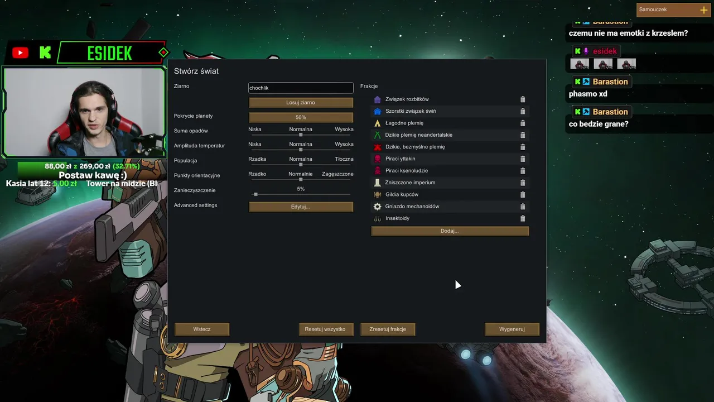
Task: Adjust the Zanieczyszczenie 5% slider
Action: 301,194
